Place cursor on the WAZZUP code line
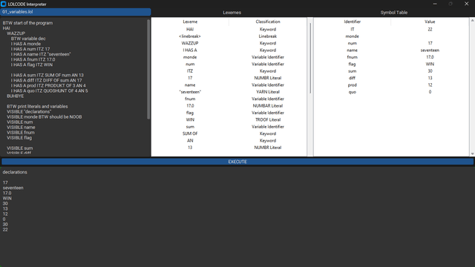Image resolution: width=475 pixels, height=267 pixels. (16, 33)
